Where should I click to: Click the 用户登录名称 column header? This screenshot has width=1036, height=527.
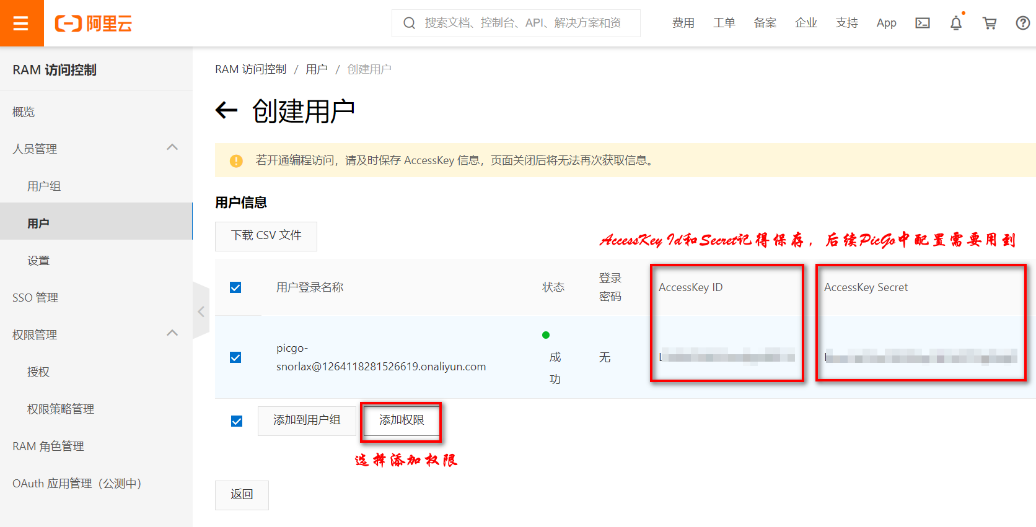pos(310,287)
